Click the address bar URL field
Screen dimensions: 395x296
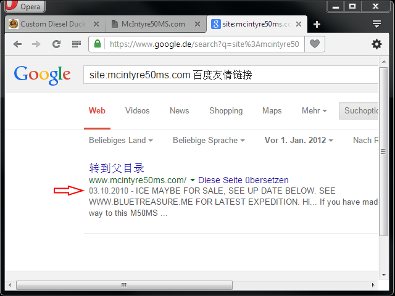[204, 44]
